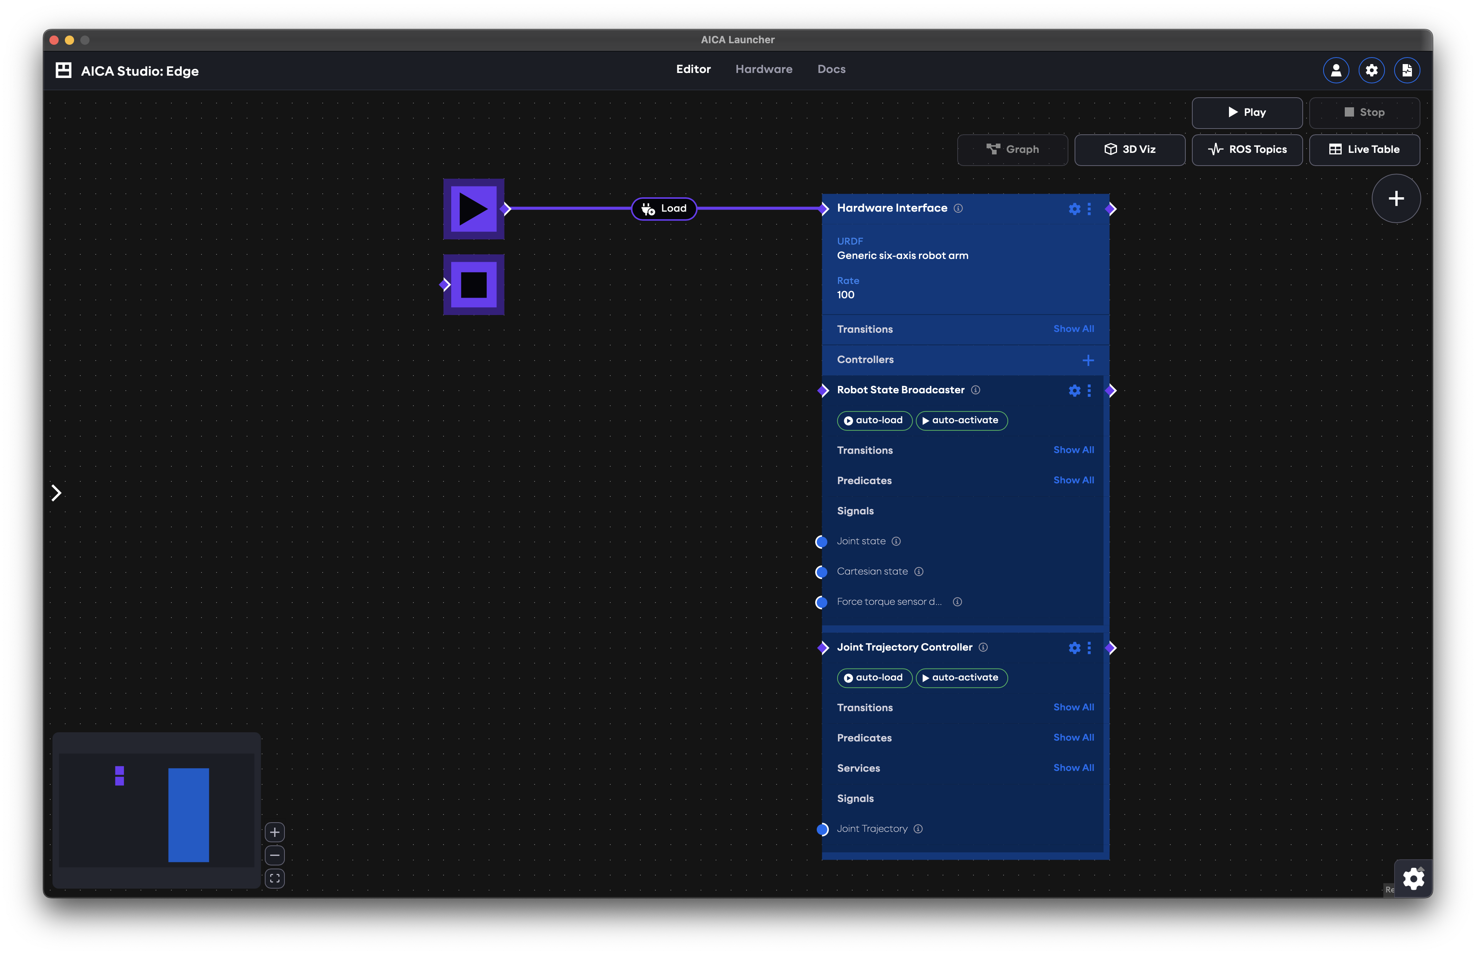Click info icon next to Force torque sensor
The width and height of the screenshot is (1476, 955).
coord(957,602)
